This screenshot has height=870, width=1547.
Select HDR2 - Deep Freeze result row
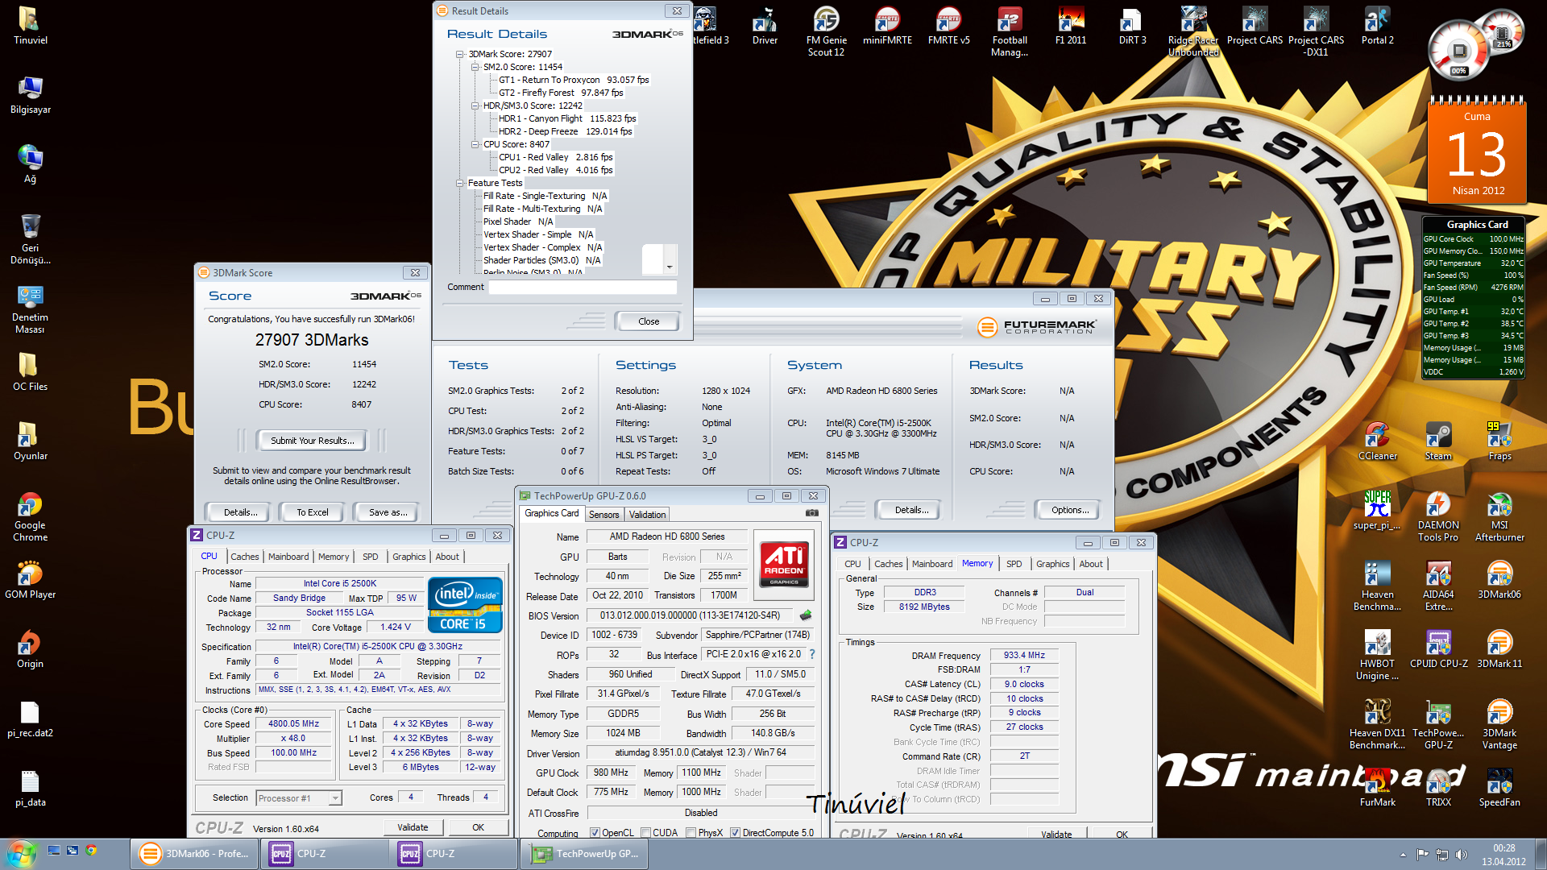[566, 131]
